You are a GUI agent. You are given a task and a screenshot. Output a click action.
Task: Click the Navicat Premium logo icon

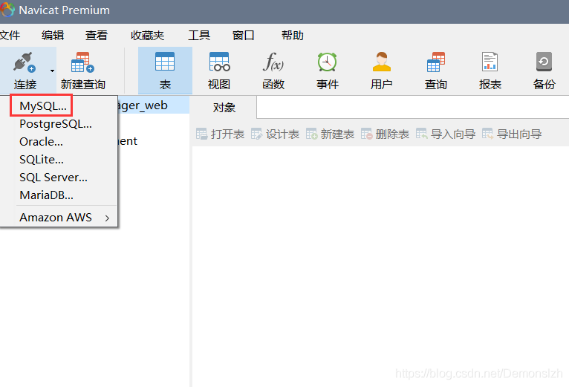click(x=7, y=10)
